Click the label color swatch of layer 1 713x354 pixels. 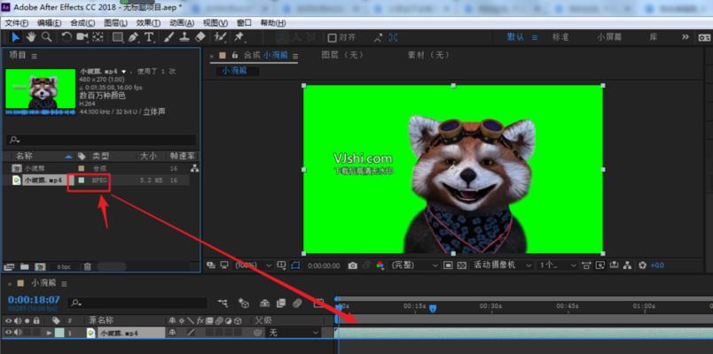[x=59, y=333]
